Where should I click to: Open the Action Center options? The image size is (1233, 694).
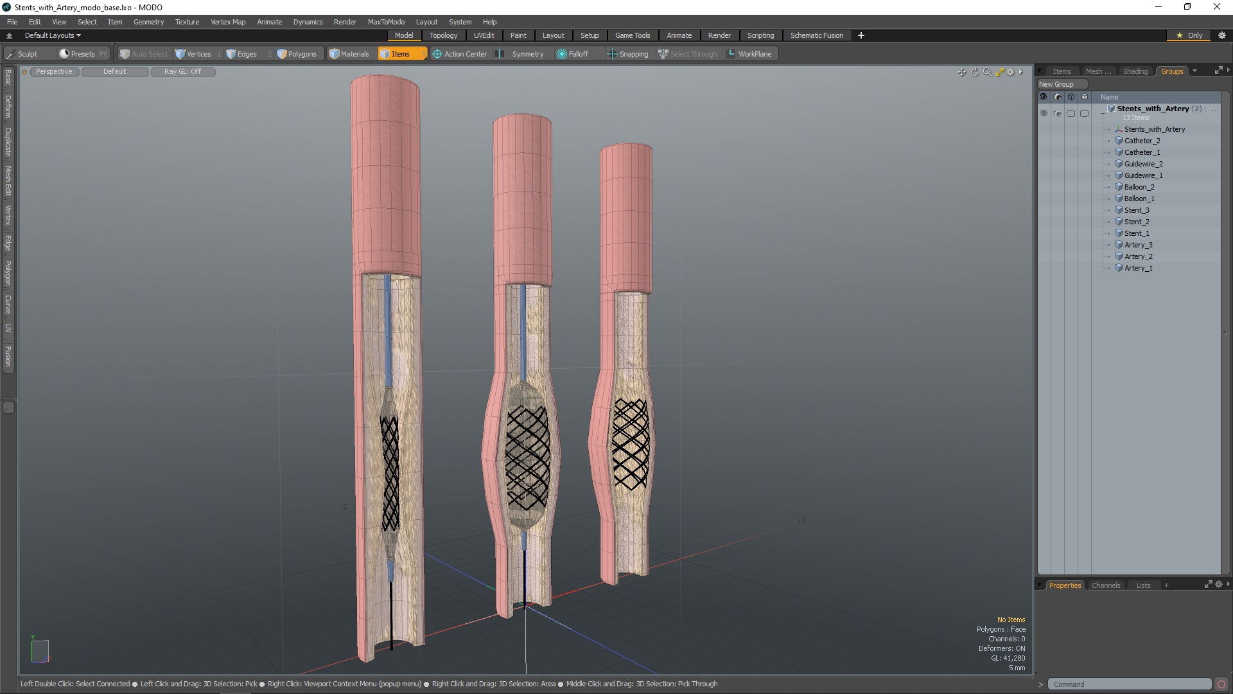(460, 54)
